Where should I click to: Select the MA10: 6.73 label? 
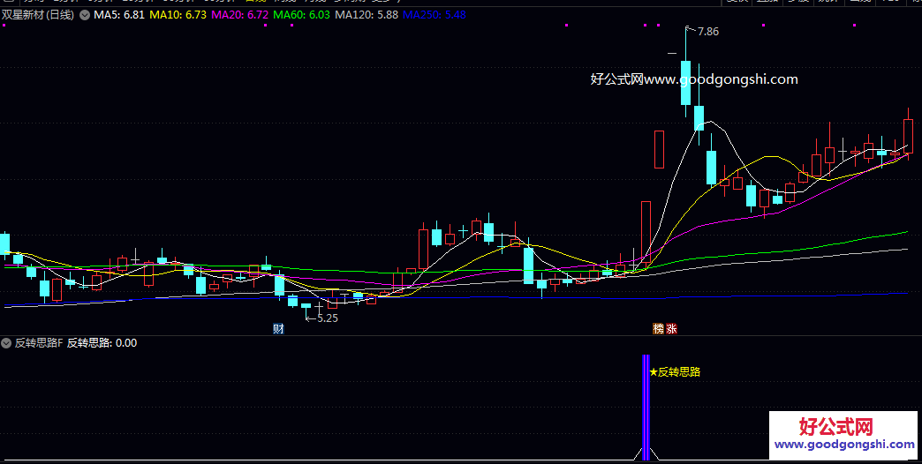pyautogui.click(x=178, y=15)
